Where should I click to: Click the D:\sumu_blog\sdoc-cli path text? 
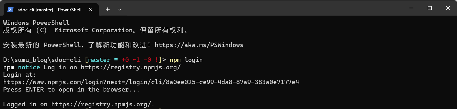pyautogui.click(x=42, y=60)
